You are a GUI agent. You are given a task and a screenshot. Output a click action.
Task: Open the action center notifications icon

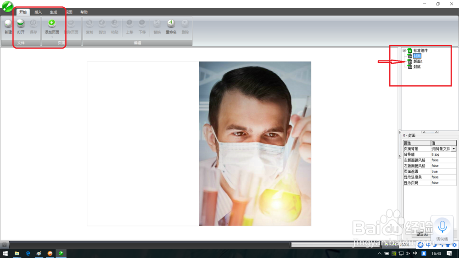click(x=449, y=253)
